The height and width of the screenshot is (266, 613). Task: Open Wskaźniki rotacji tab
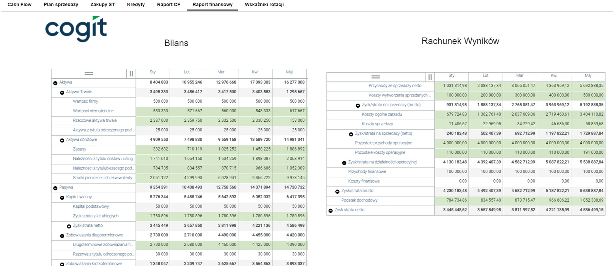pos(264,5)
